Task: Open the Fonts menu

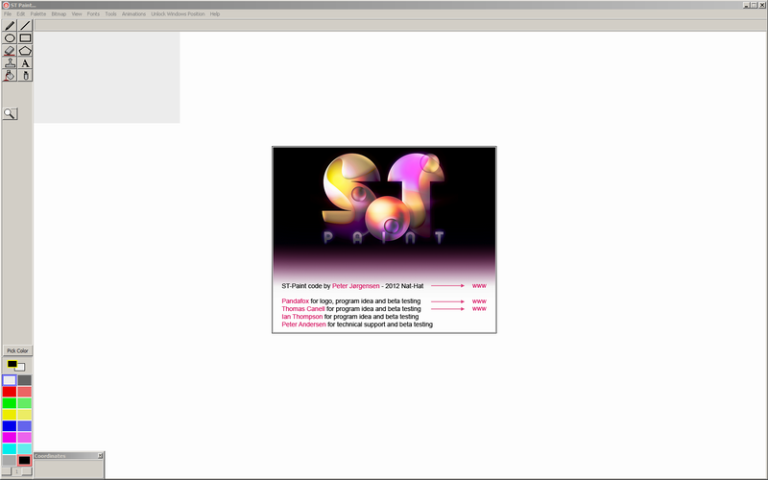Action: point(93,13)
